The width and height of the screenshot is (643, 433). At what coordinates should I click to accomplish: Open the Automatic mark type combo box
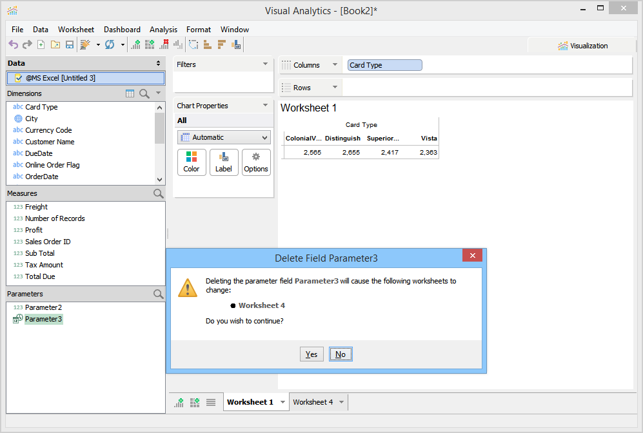point(224,137)
